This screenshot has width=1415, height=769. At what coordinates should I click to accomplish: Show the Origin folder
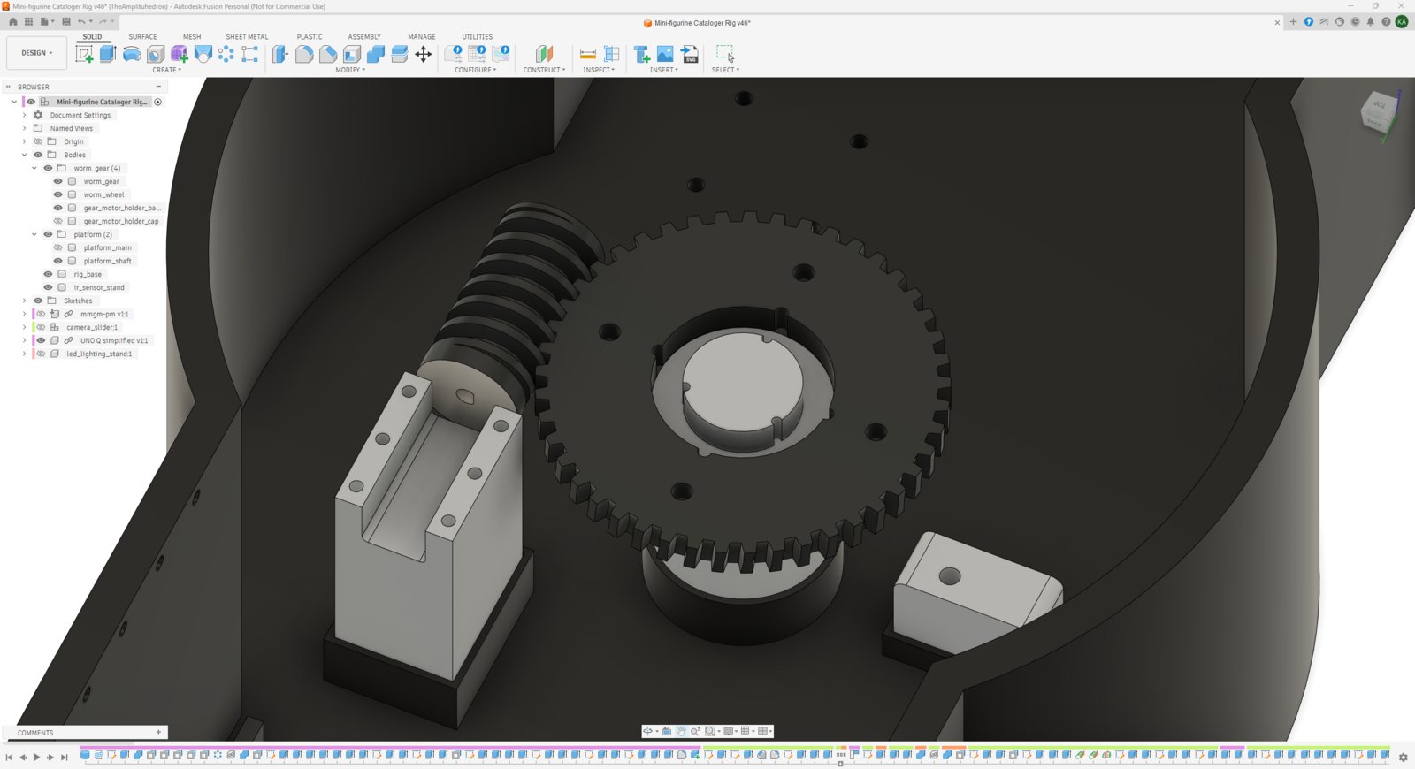click(38, 141)
